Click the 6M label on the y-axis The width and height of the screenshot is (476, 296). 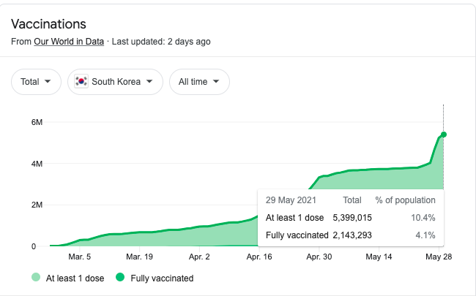click(36, 121)
